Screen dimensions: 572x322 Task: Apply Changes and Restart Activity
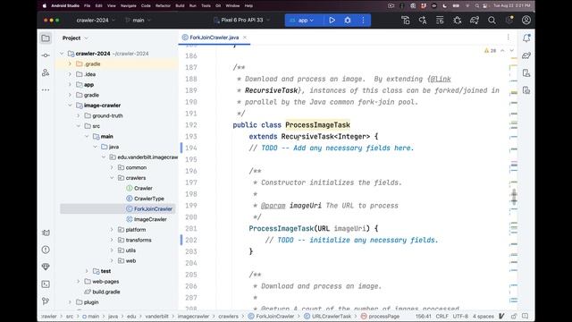(x=423, y=21)
